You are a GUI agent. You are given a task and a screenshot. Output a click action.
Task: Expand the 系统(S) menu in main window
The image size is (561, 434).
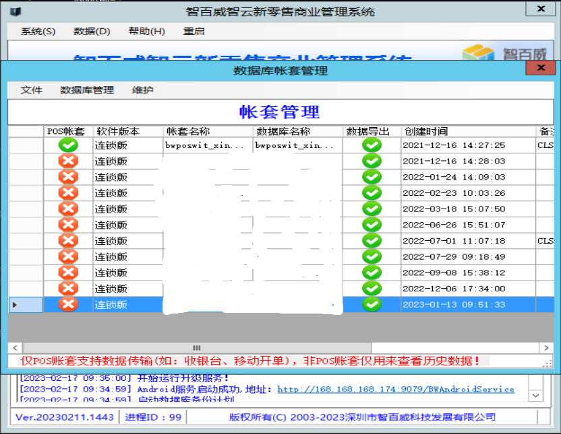pyautogui.click(x=38, y=32)
